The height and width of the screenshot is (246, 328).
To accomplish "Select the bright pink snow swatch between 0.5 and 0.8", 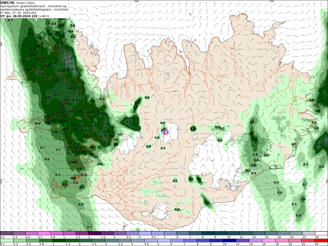I will coord(44,233).
